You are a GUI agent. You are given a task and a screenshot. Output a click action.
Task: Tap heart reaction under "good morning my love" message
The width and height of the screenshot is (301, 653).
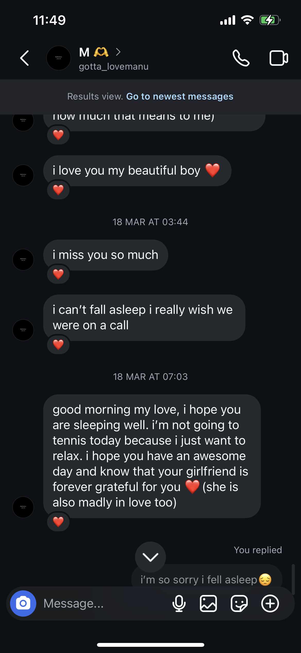[58, 522]
